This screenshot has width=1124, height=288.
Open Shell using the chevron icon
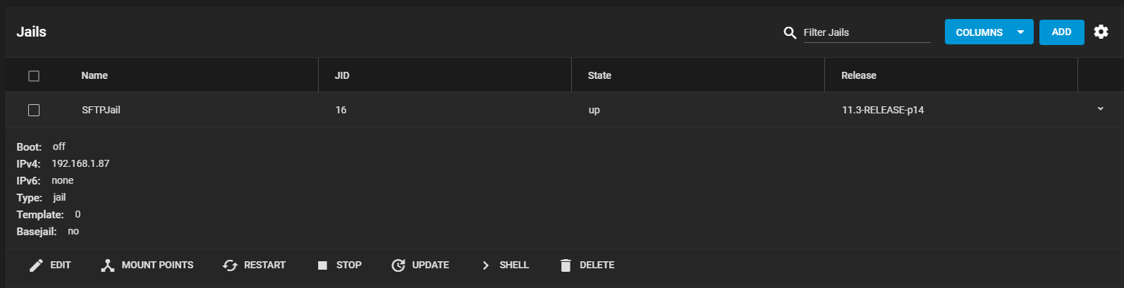pyautogui.click(x=485, y=265)
